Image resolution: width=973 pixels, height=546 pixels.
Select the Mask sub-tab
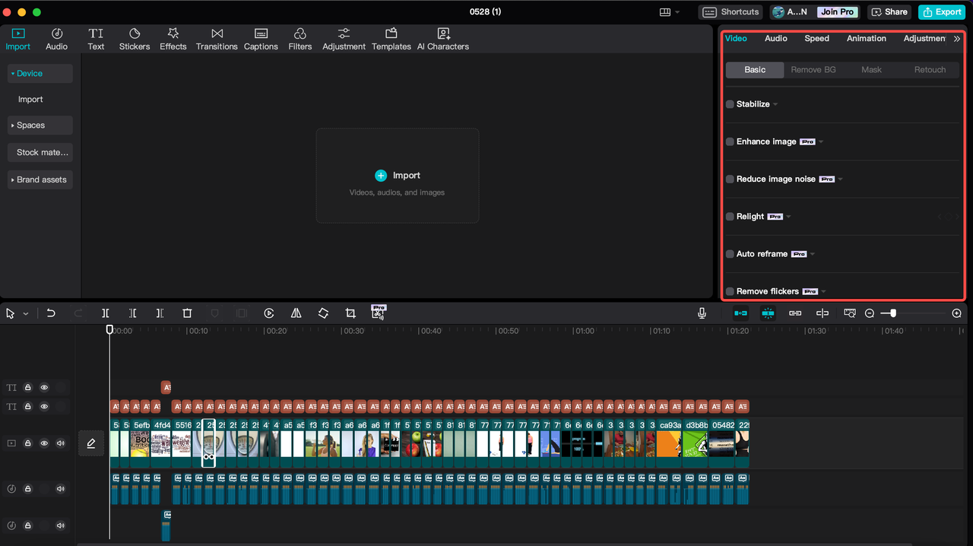point(871,70)
